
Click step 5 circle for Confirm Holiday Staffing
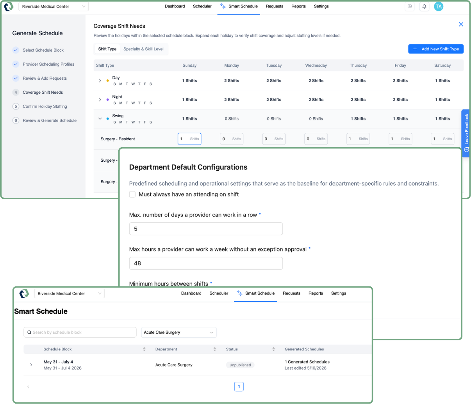pyautogui.click(x=16, y=106)
